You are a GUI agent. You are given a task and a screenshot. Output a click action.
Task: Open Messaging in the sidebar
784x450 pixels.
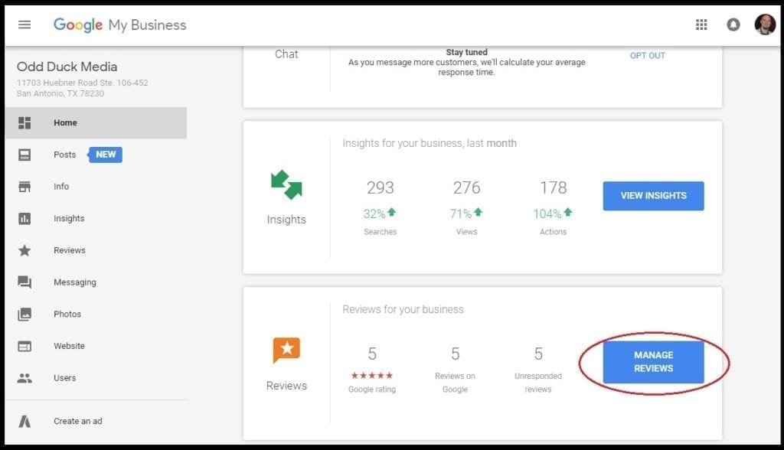75,282
